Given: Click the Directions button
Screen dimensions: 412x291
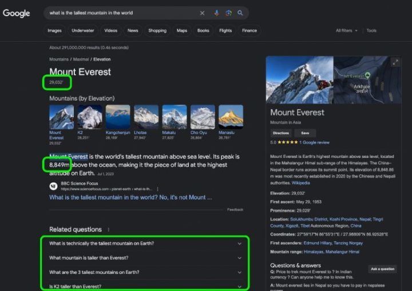Looking at the screenshot, I should tap(280, 133).
